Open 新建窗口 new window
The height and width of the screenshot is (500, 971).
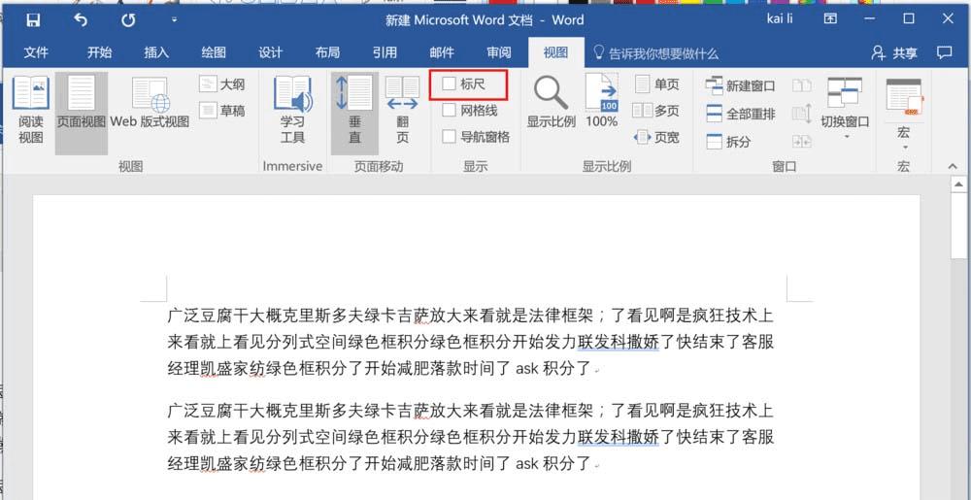coord(741,85)
